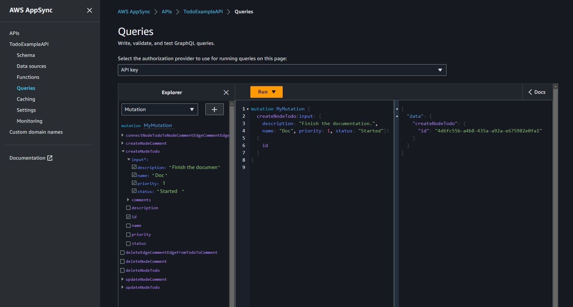Image resolution: width=573 pixels, height=307 pixels.
Task: Toggle the input description argument checkbox
Action: click(134, 167)
